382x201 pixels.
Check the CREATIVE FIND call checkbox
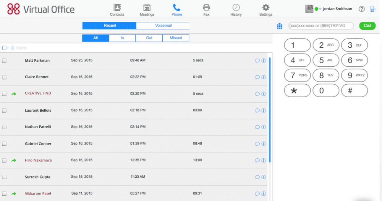[x=4, y=94]
